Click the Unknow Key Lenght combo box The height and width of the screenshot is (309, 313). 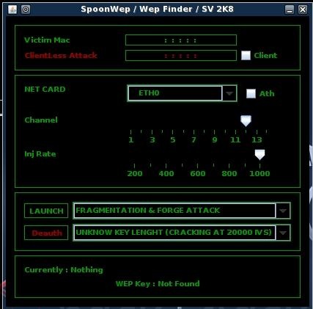(182, 233)
